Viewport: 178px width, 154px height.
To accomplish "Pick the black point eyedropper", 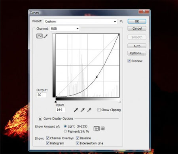I will (76, 110).
